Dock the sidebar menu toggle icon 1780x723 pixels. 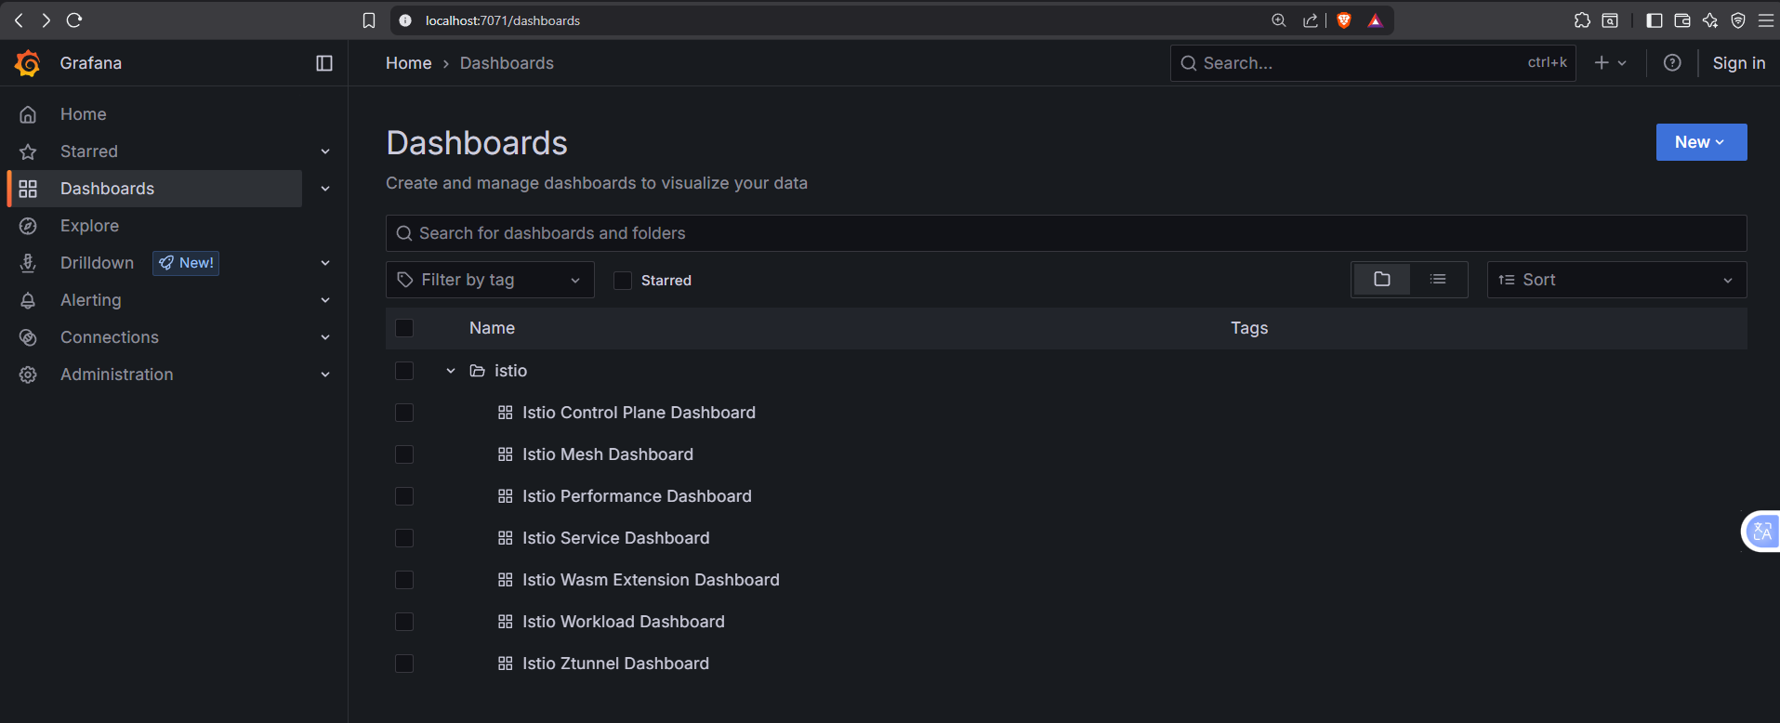pyautogui.click(x=324, y=63)
